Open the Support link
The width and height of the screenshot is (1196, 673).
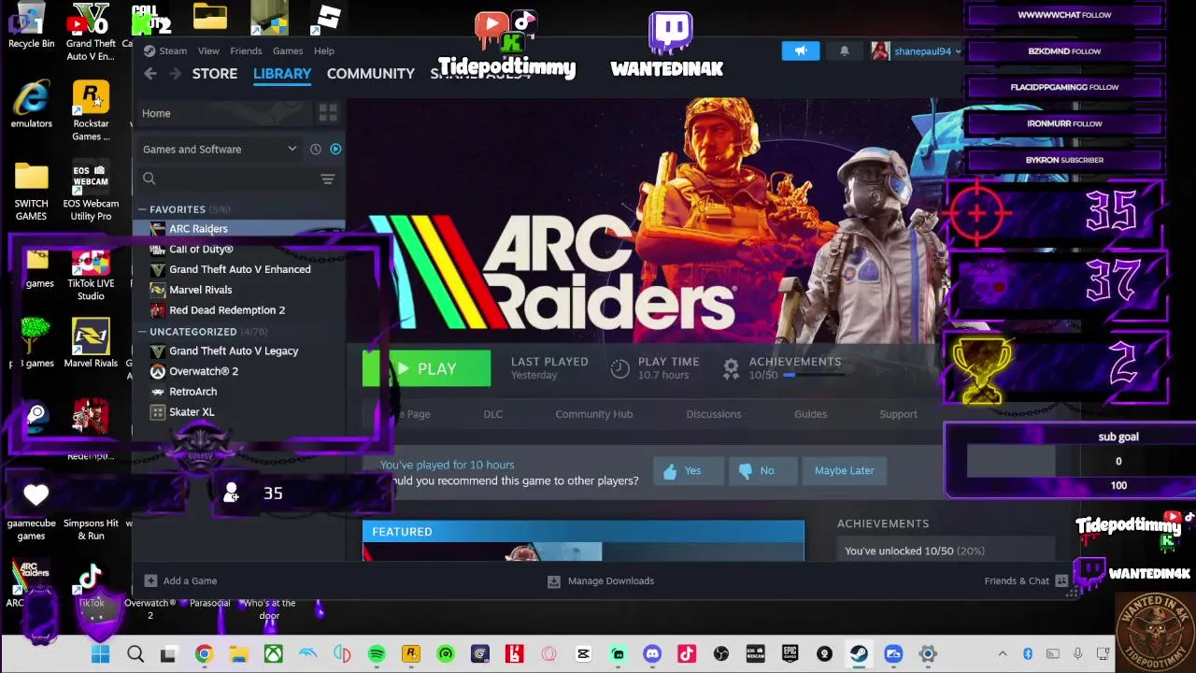click(898, 414)
